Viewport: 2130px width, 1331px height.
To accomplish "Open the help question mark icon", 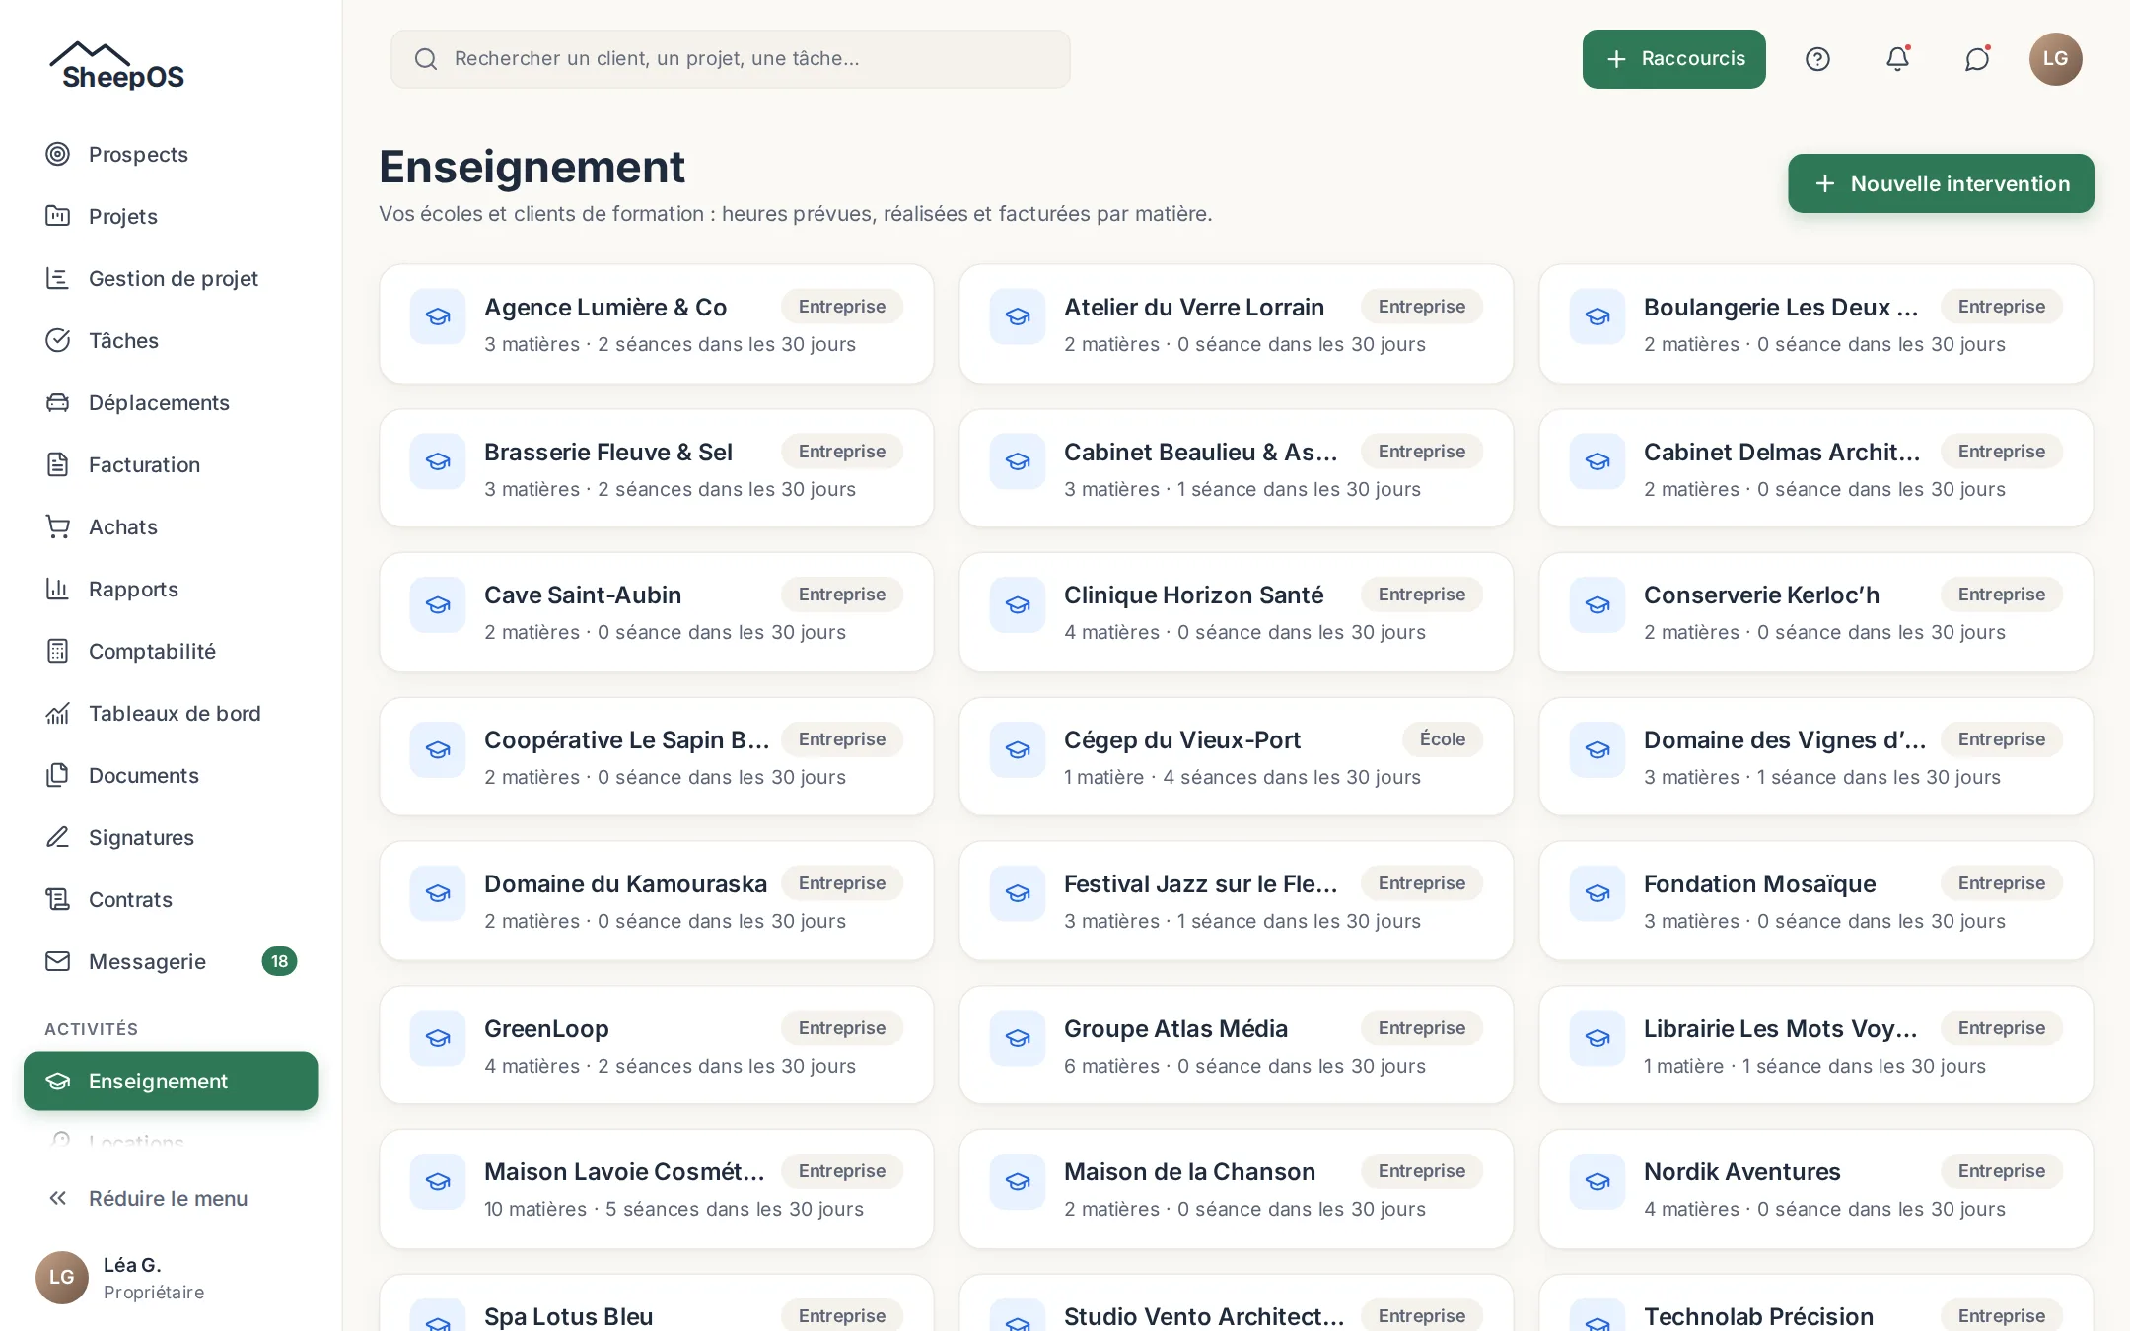I will [x=1817, y=59].
